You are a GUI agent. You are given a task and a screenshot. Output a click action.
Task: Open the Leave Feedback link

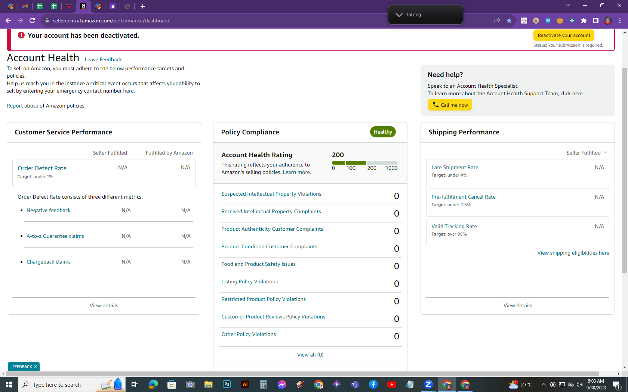click(103, 59)
